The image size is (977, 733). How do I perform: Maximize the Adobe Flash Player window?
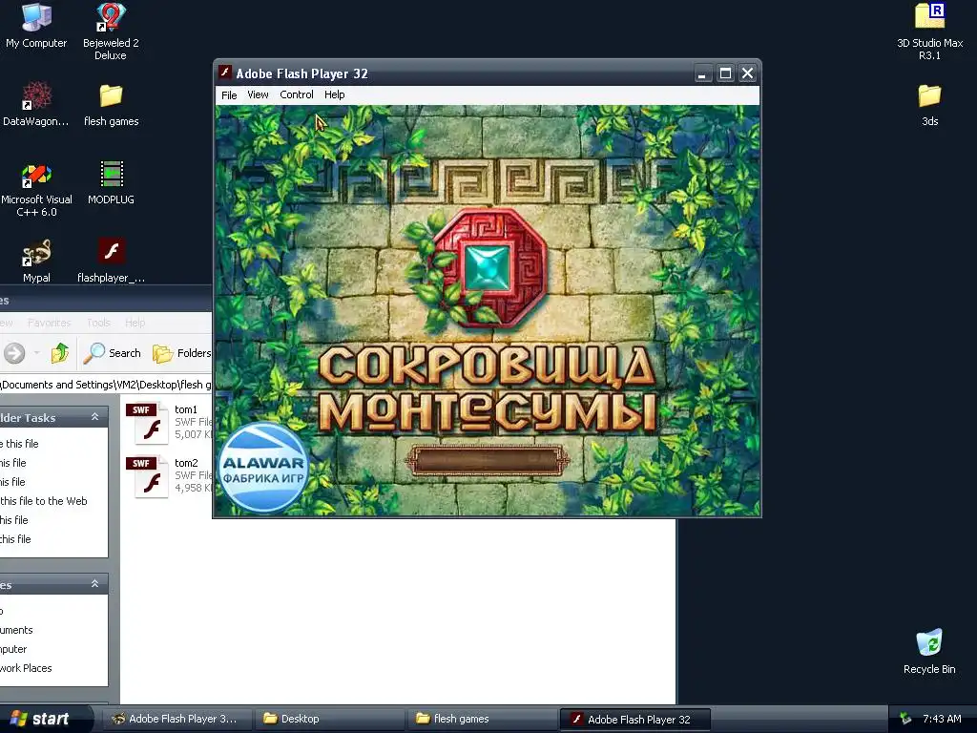[x=725, y=73]
